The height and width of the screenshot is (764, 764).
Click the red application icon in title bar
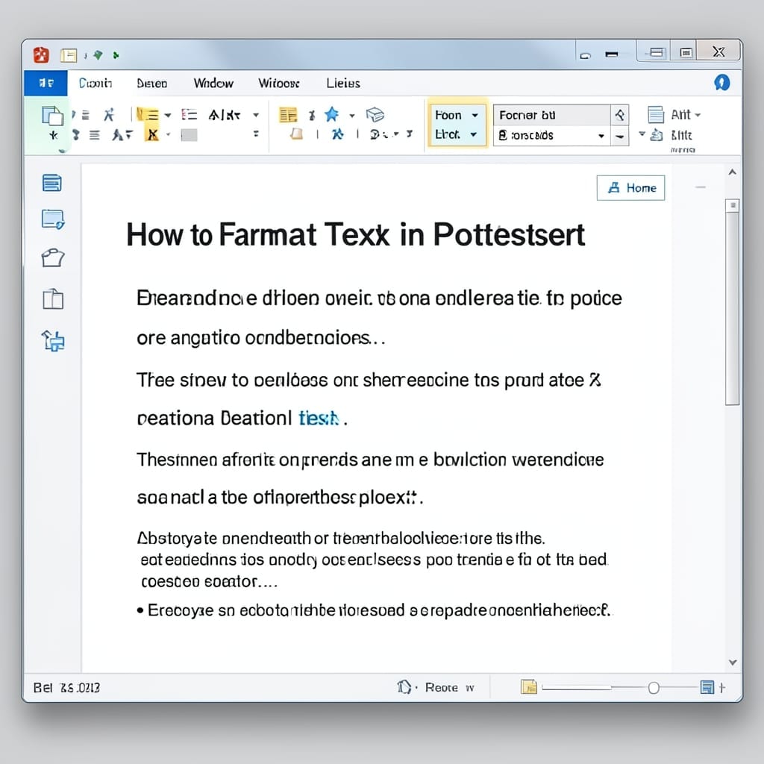pos(42,54)
